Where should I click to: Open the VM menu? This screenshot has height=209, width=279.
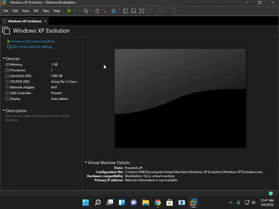[x=36, y=11]
